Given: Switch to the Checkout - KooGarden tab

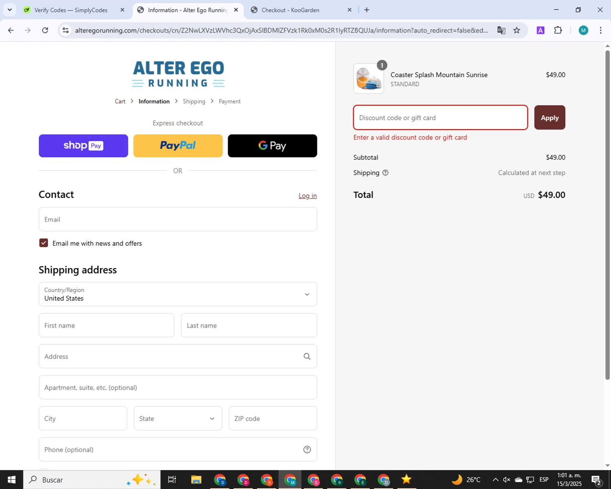Looking at the screenshot, I should click(x=301, y=10).
